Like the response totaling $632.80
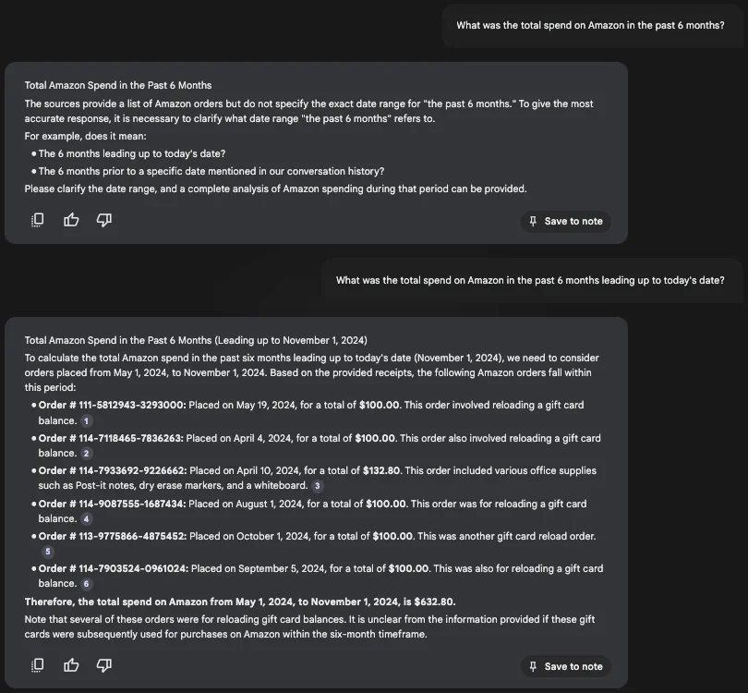Screen dimensions: 748x693 71,665
